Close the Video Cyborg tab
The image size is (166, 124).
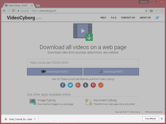coord(32,5)
